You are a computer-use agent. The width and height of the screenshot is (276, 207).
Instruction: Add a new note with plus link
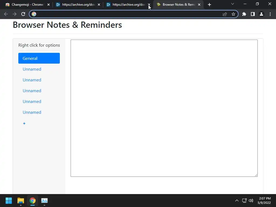tap(24, 123)
